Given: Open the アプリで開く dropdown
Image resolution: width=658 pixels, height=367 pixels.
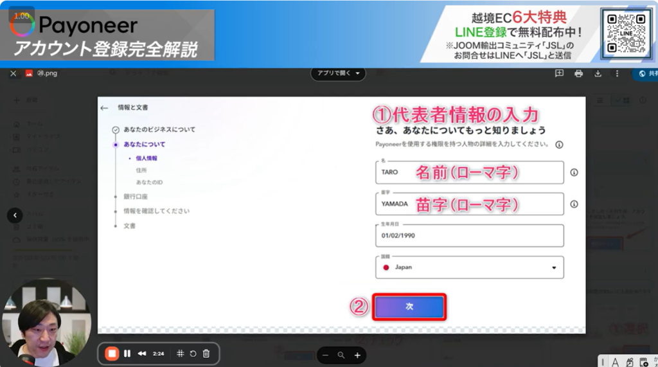Looking at the screenshot, I should click(338, 73).
